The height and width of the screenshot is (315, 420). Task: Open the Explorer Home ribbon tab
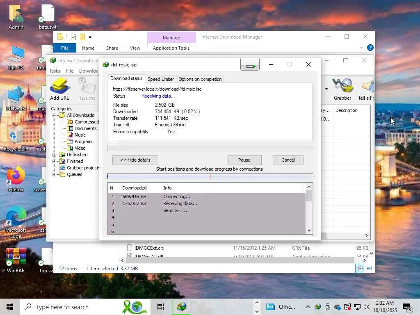point(88,48)
